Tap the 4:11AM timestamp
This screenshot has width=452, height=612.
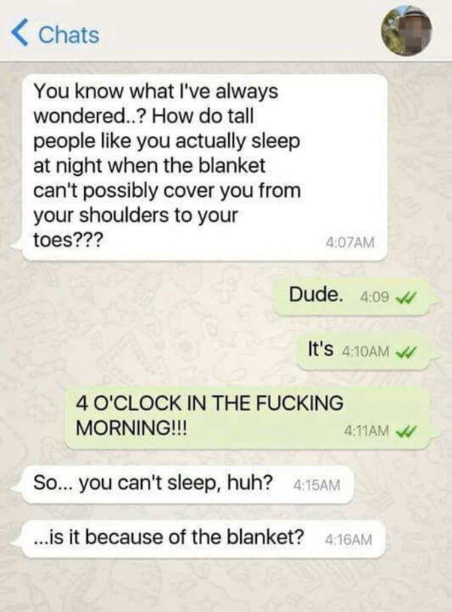point(366,431)
